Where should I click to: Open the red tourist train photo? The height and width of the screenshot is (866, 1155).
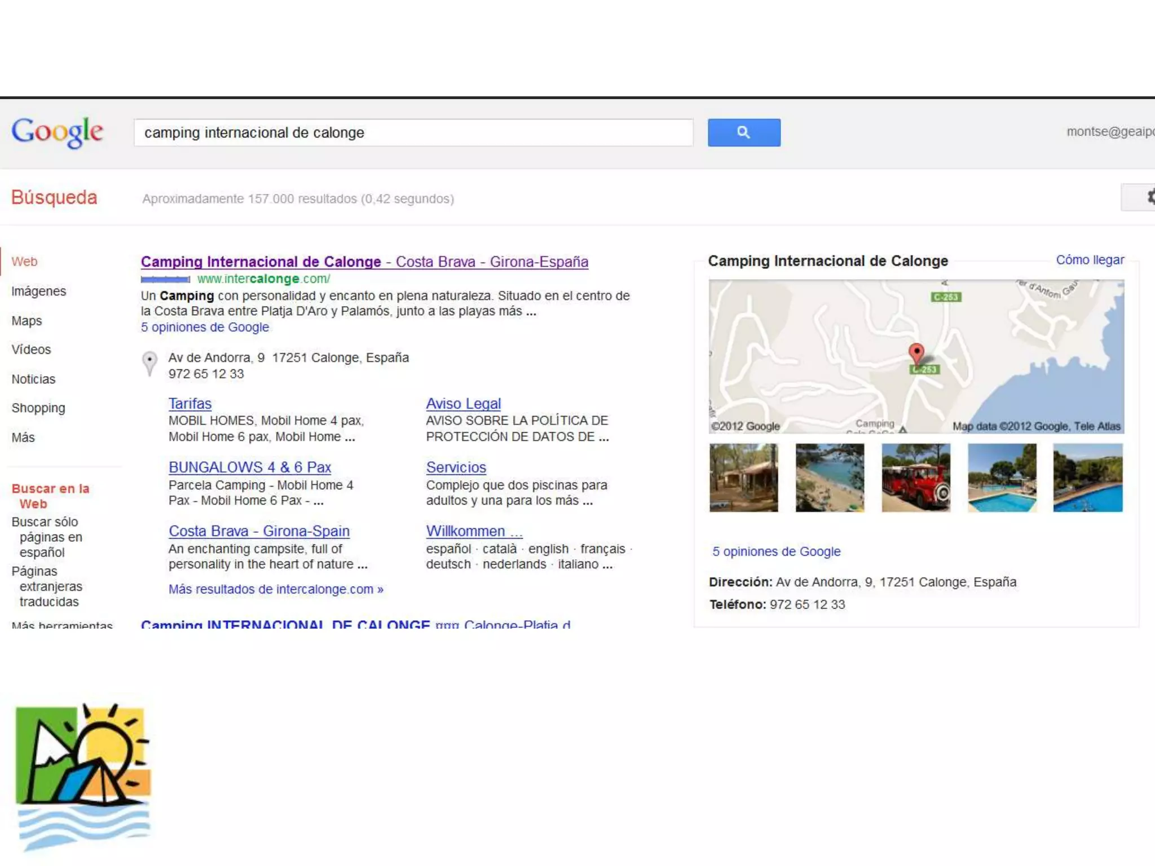click(915, 478)
